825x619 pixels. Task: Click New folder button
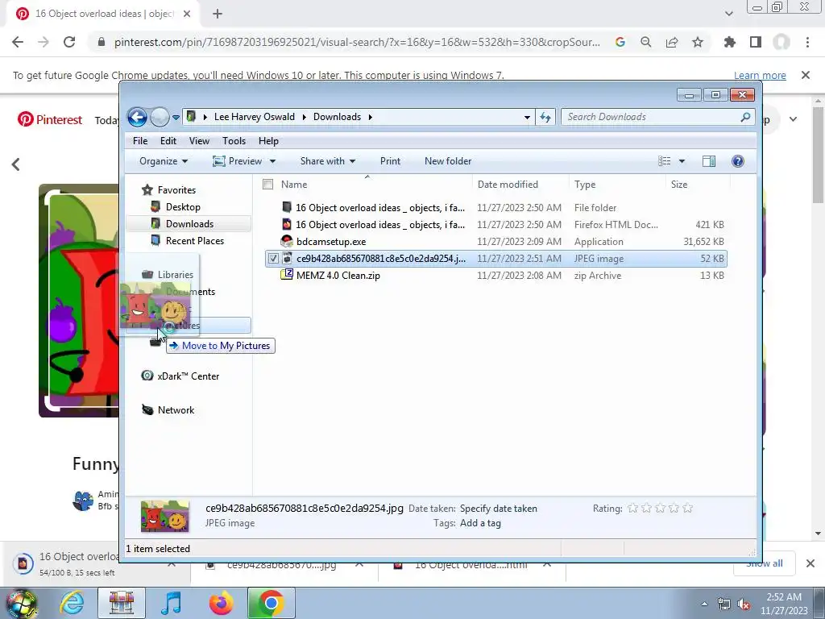(448, 161)
